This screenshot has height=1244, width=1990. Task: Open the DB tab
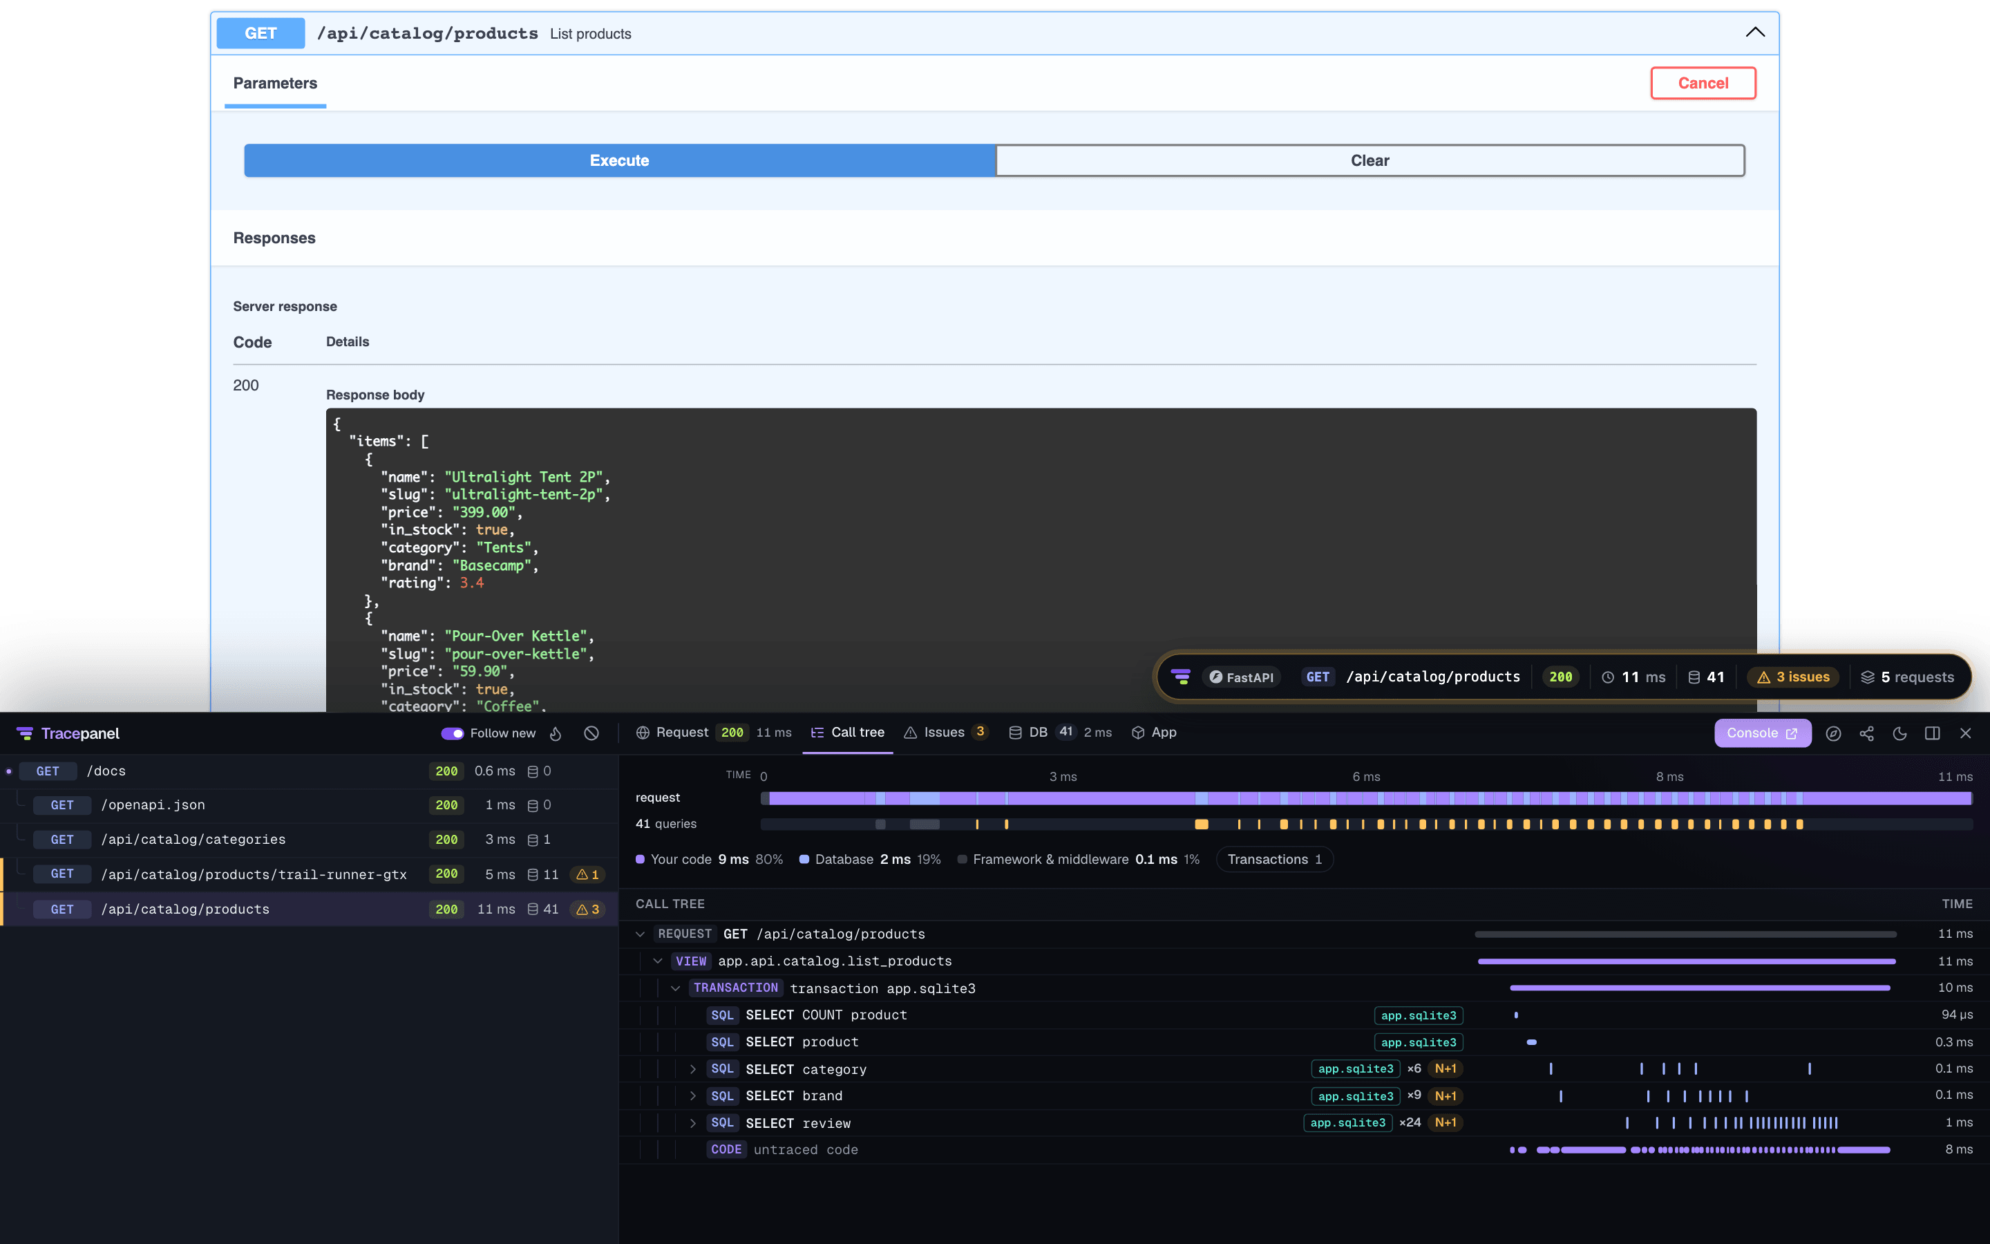point(1060,733)
